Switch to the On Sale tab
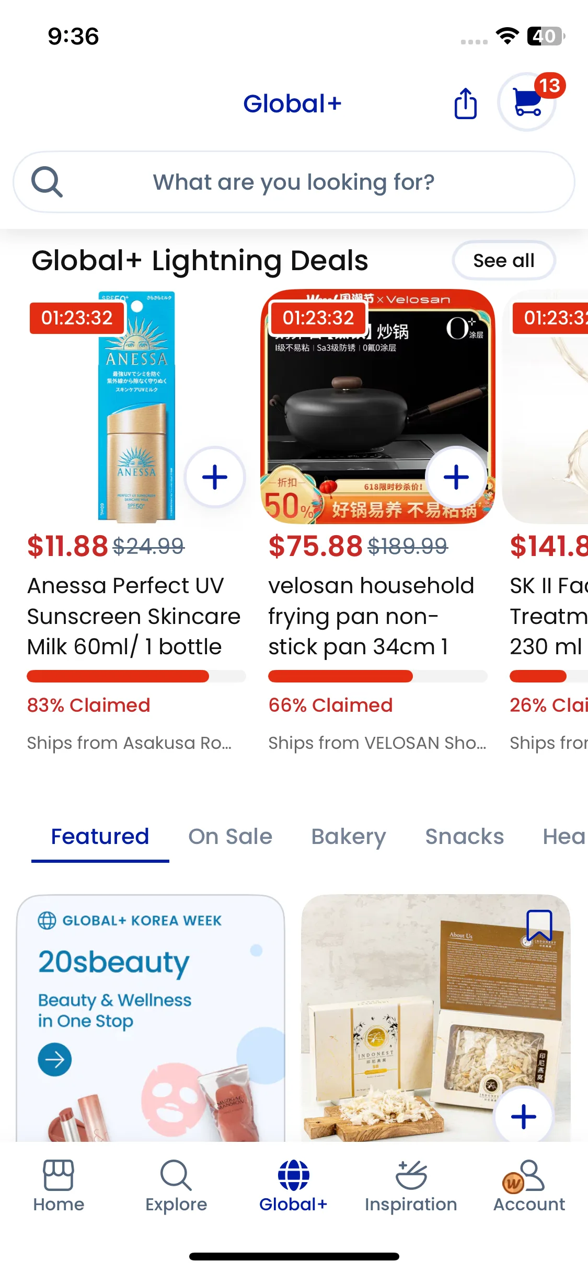This screenshot has height=1273, width=588. 230,837
